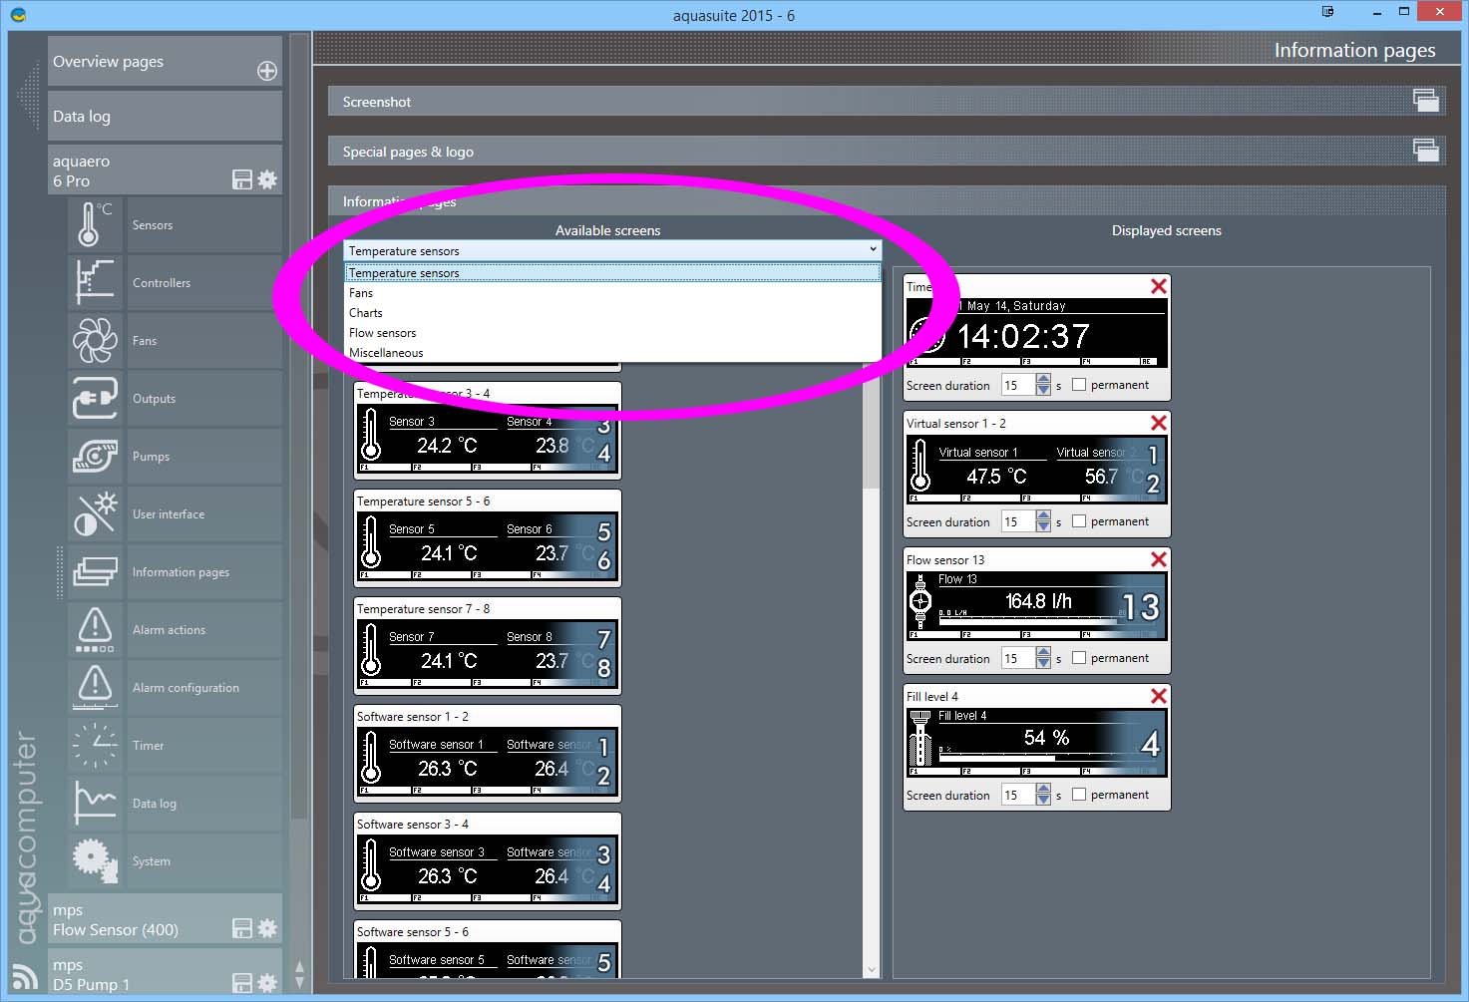Remove the Time screen with red X

coord(1159,286)
